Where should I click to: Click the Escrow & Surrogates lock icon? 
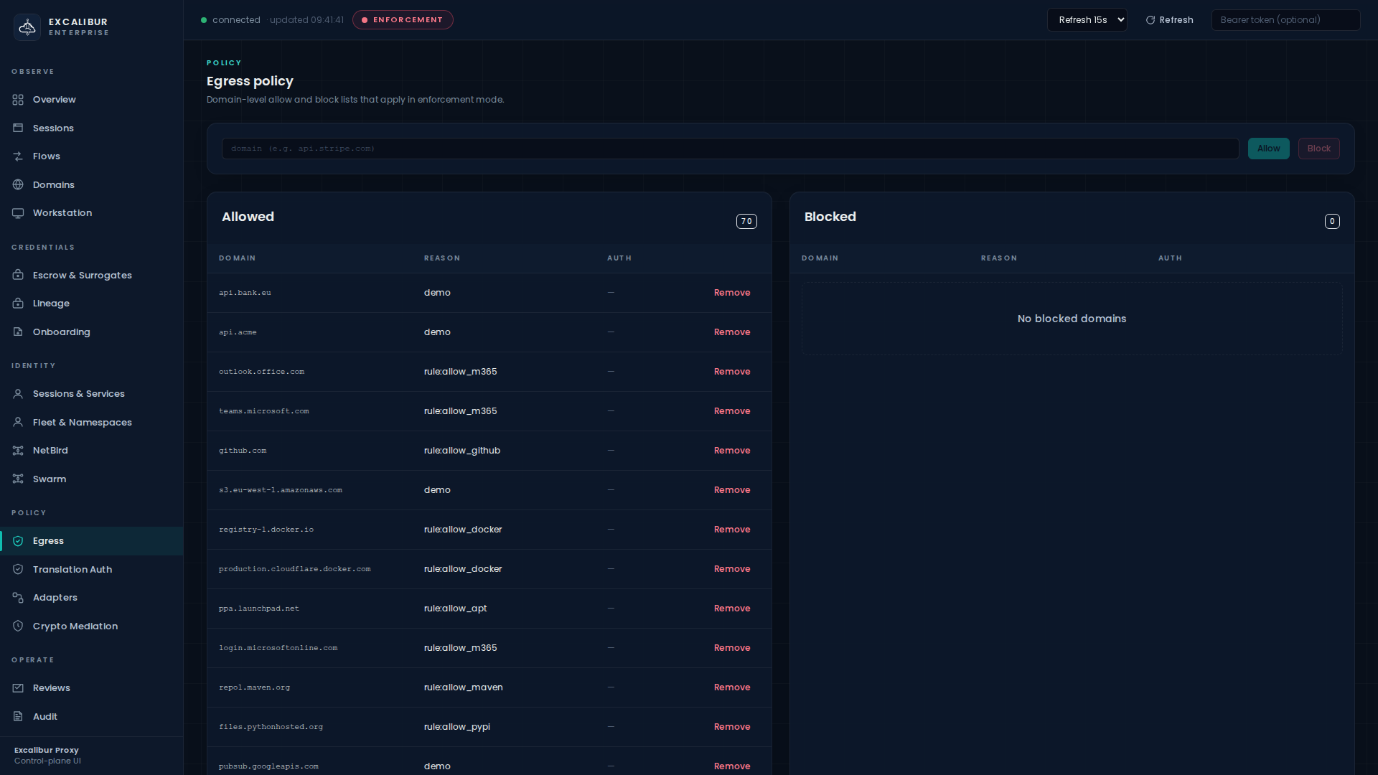coord(18,276)
